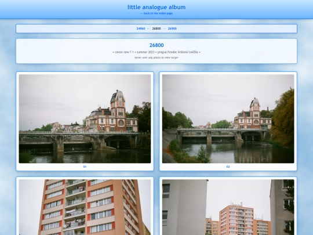This screenshot has height=235, width=313.
Task: Click the caption label 01
Action: coord(85,167)
